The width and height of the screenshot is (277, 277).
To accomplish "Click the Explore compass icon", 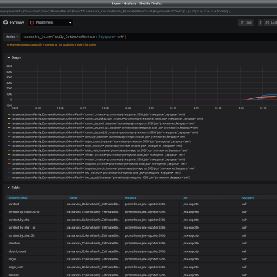I will (6, 22).
